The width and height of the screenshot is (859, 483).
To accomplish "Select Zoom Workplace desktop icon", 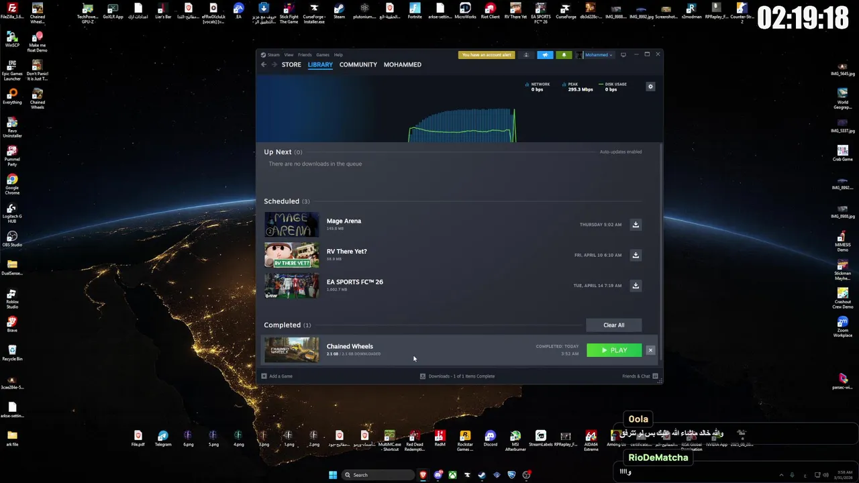I will coord(843,327).
